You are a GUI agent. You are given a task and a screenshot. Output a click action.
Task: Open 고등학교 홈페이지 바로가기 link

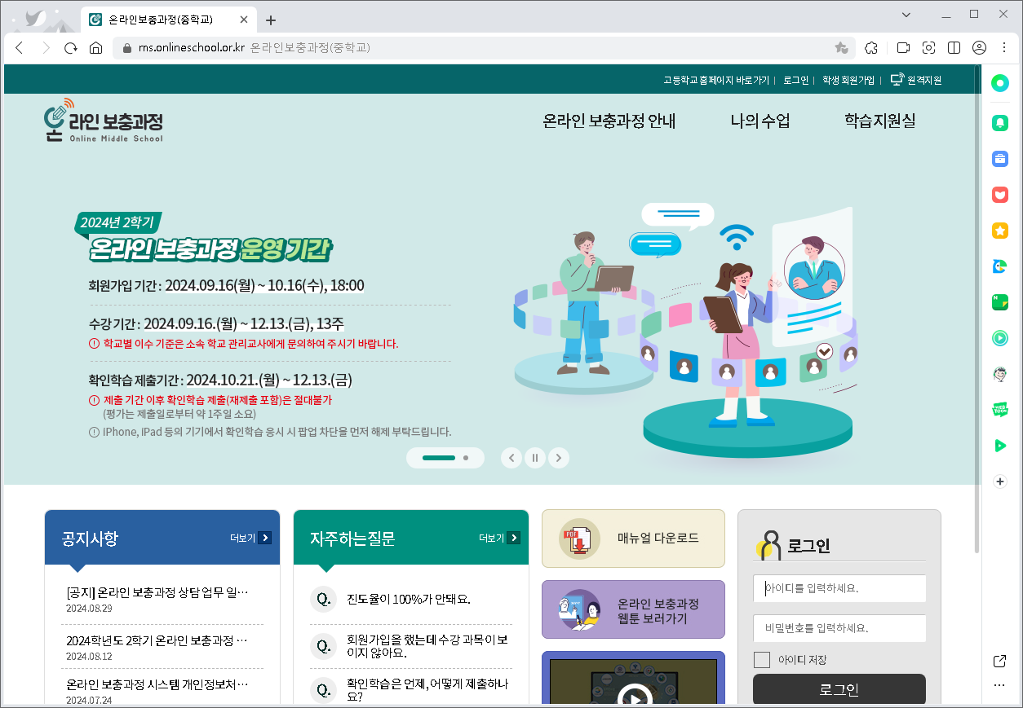(x=715, y=80)
